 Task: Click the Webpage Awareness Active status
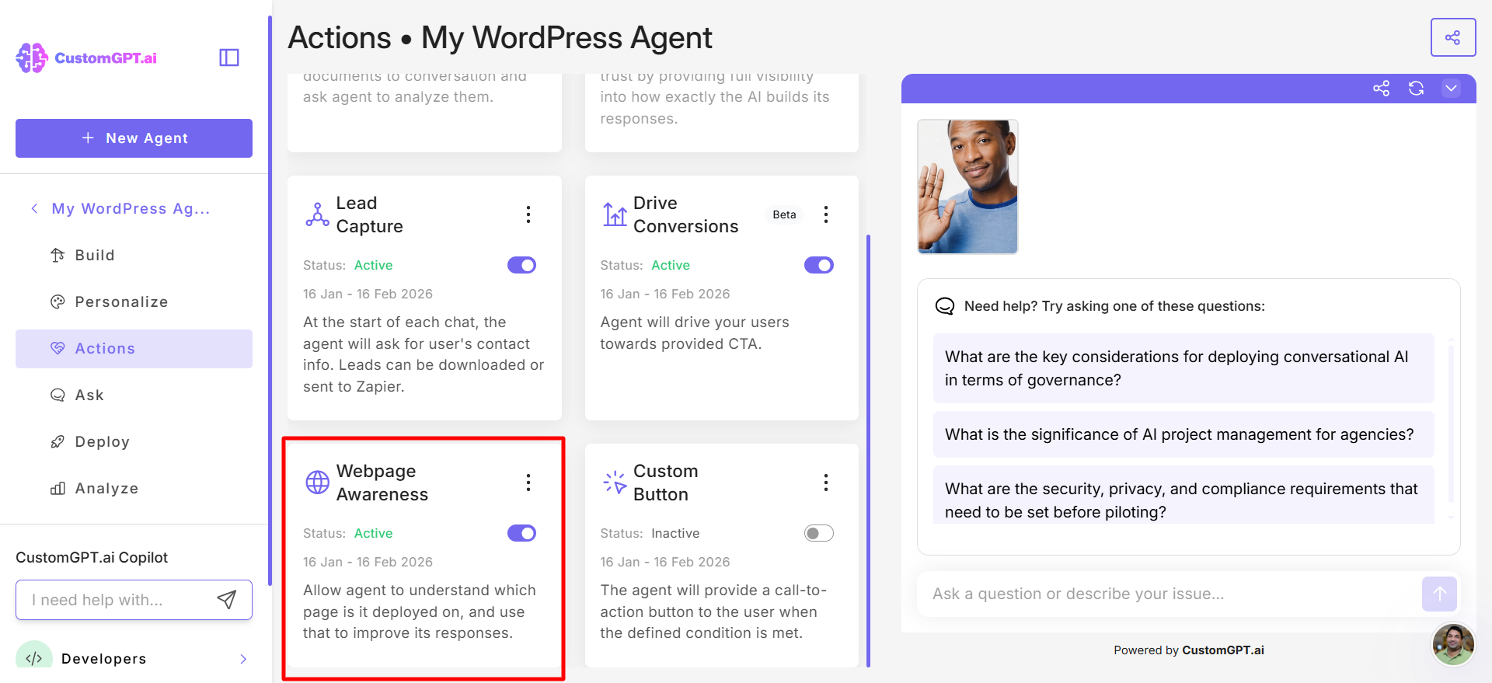(x=373, y=533)
